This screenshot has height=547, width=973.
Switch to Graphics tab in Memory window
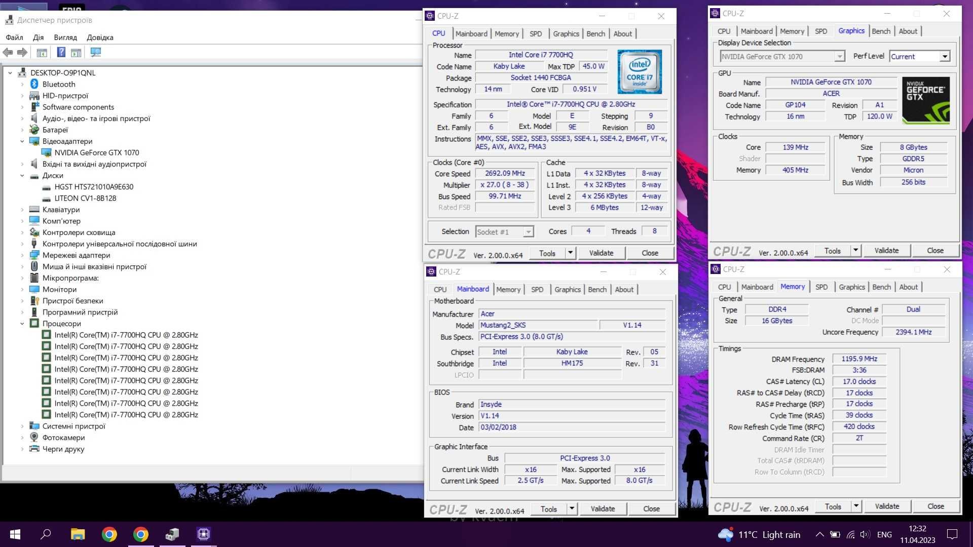pos(851,287)
